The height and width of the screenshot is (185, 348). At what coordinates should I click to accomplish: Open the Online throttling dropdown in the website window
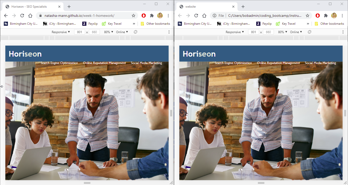click(296, 32)
